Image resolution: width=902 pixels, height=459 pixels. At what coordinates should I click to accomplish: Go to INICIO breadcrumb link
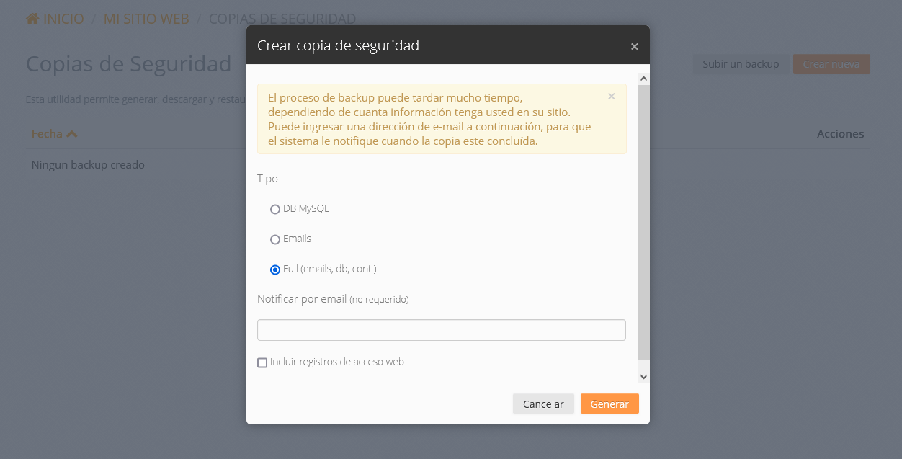[63, 19]
